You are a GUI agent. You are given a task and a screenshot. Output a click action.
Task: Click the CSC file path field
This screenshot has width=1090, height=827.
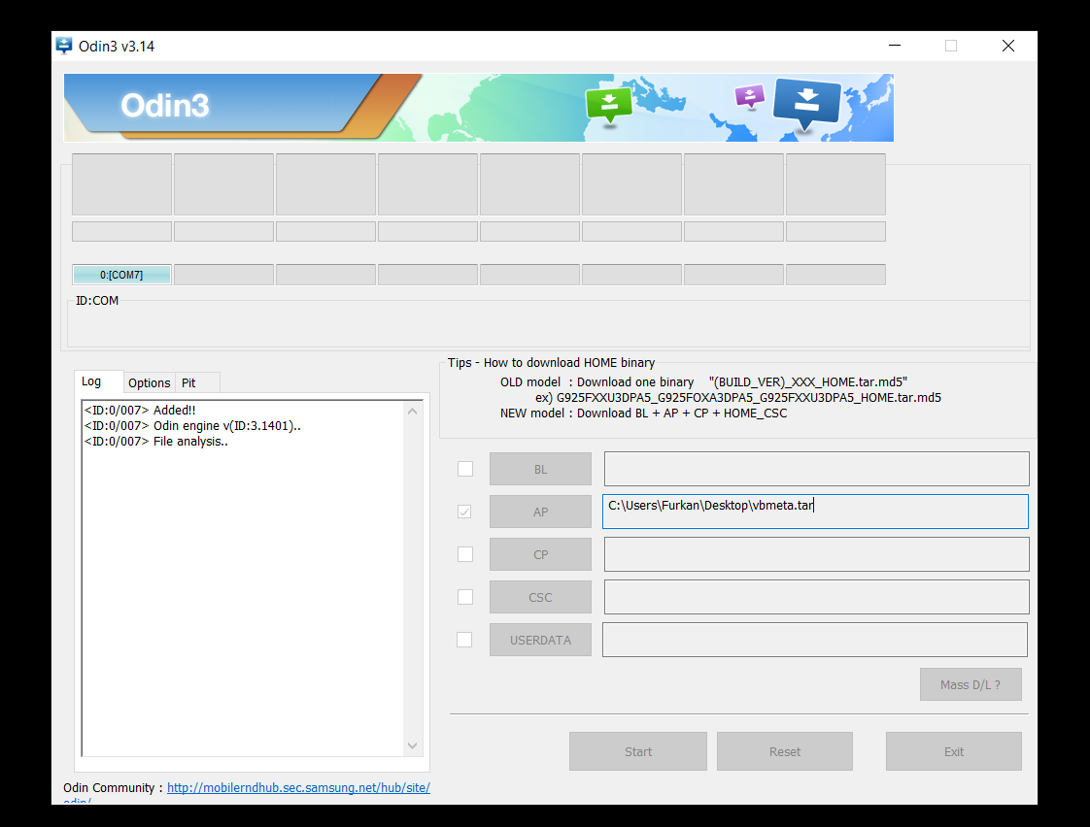click(x=816, y=597)
